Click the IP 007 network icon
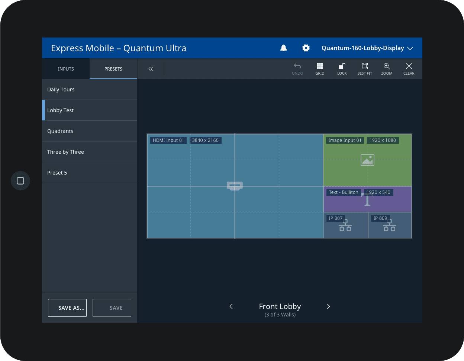 tap(345, 225)
